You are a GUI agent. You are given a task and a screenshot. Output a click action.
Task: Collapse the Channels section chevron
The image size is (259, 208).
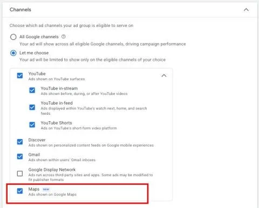pos(246,10)
